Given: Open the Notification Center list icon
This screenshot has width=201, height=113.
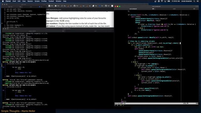Looking at the screenshot, I should (x=198, y=1).
